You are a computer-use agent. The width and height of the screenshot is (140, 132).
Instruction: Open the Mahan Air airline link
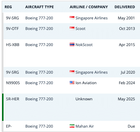pos(85,126)
